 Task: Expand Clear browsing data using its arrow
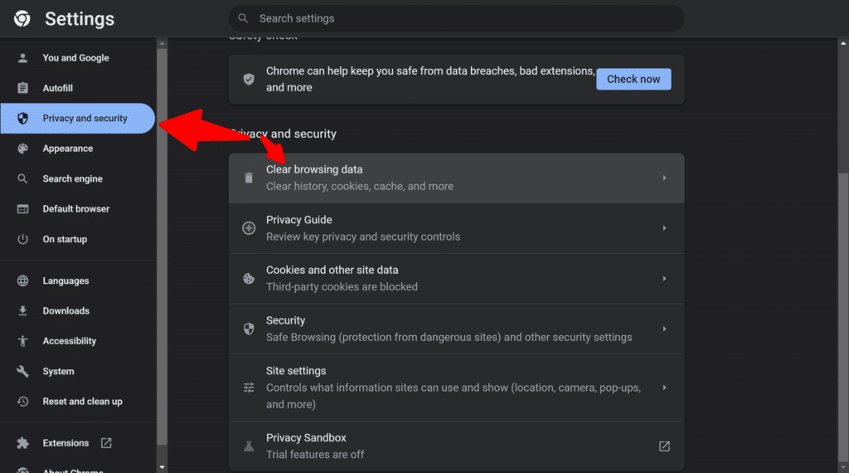[x=664, y=178]
